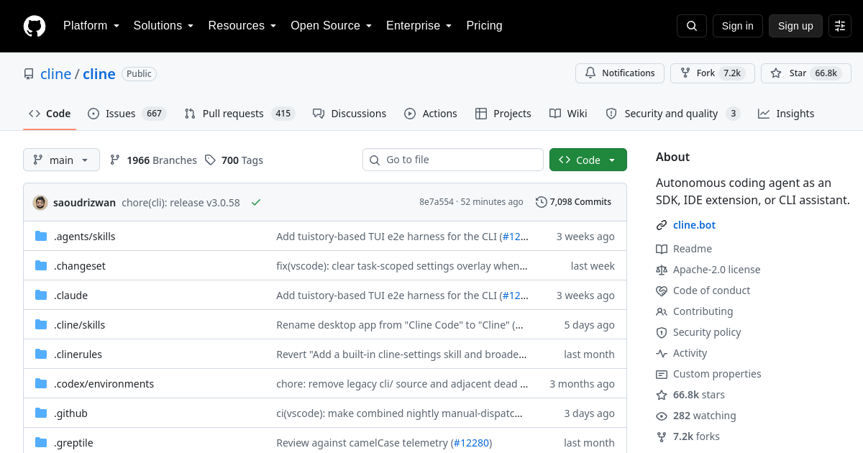863x453 pixels.
Task: Click the Notifications button
Action: click(x=620, y=73)
